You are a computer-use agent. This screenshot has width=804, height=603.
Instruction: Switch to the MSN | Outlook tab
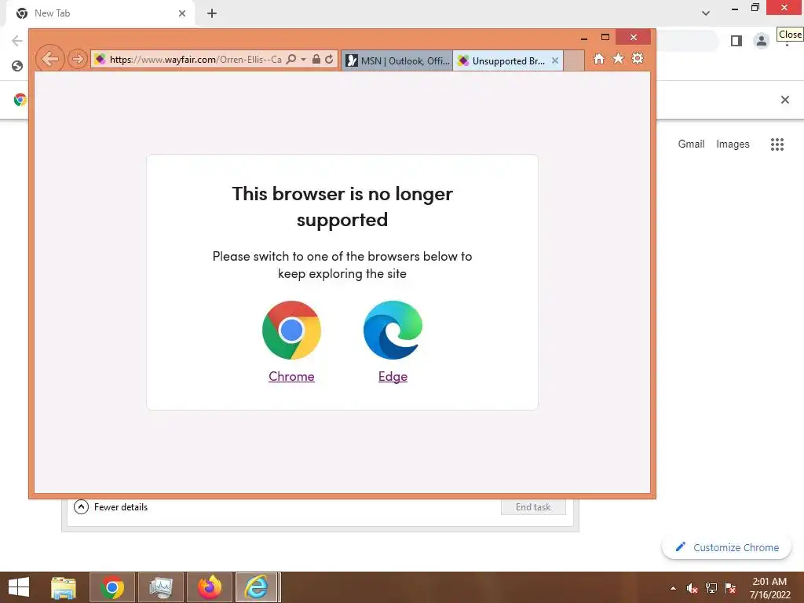click(x=397, y=60)
